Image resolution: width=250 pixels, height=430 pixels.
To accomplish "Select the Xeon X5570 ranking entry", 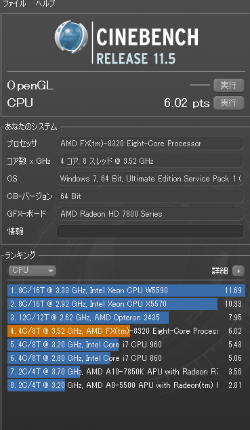I will (x=126, y=304).
